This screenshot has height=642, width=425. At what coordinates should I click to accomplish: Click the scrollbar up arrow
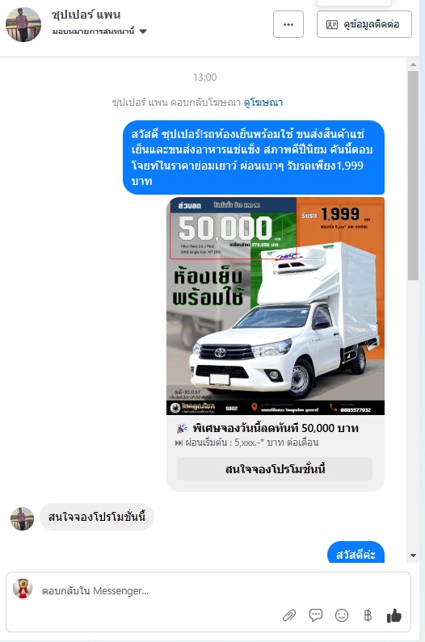point(413,65)
